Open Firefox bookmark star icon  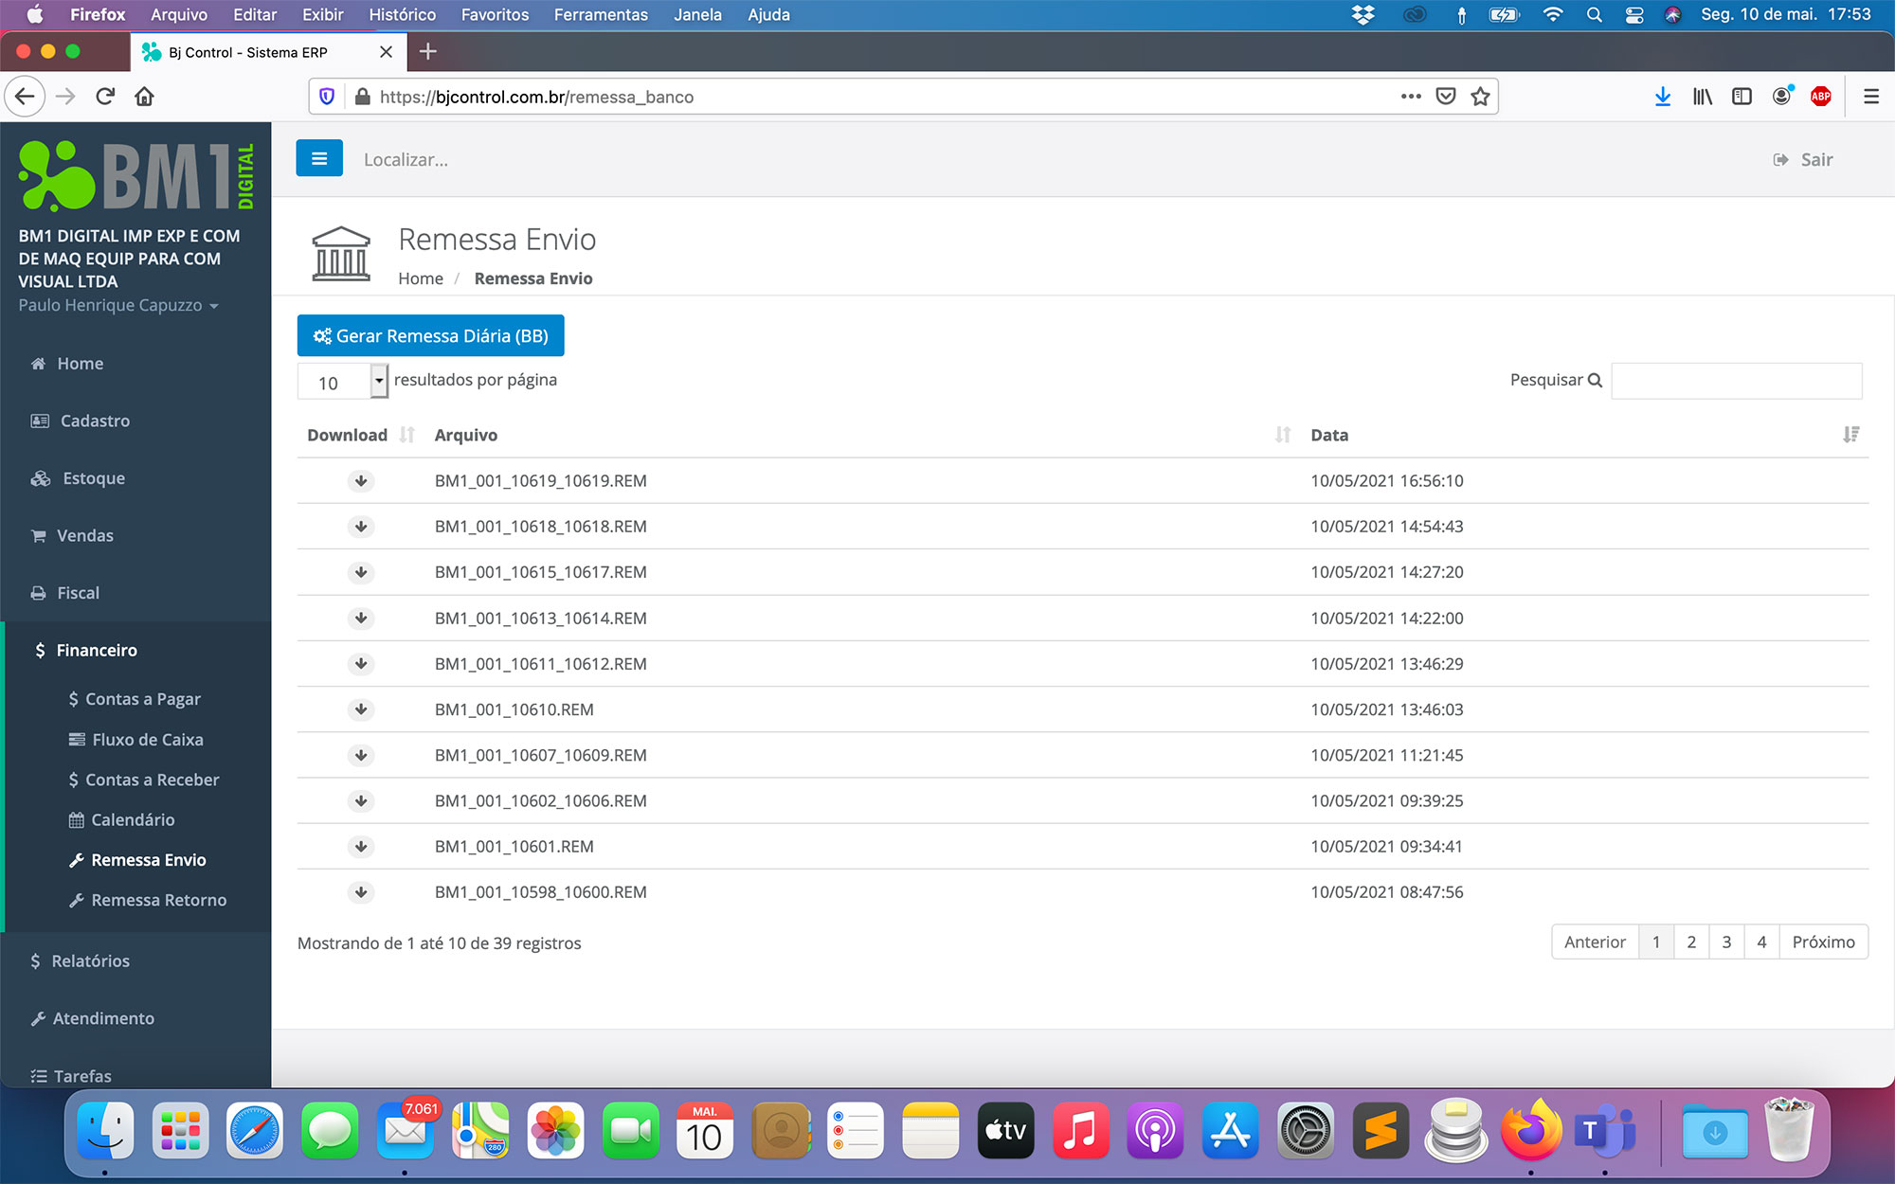pos(1480,97)
